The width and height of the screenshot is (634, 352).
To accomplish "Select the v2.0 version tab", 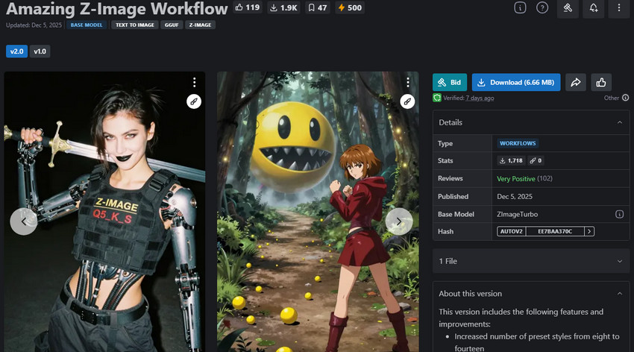I will [16, 51].
